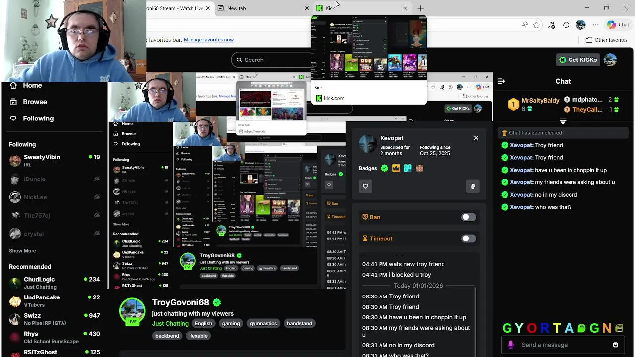Image resolution: width=635 pixels, height=357 pixels.
Task: Expand the gift leaderboard chevron below MrSaltyBaldy
Action: pyautogui.click(x=563, y=121)
